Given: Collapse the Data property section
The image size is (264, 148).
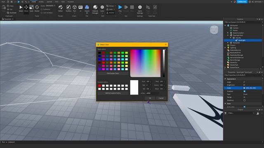Looking at the screenshot, I should (225, 104).
